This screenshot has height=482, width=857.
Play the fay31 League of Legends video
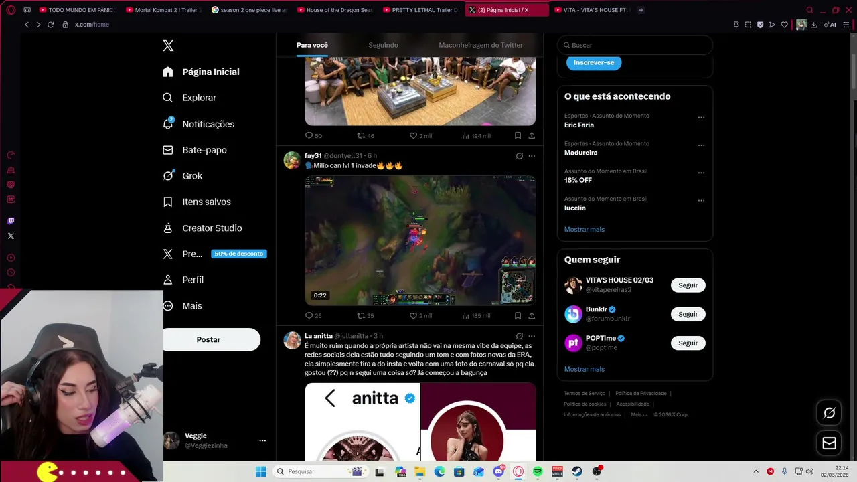coord(420,241)
